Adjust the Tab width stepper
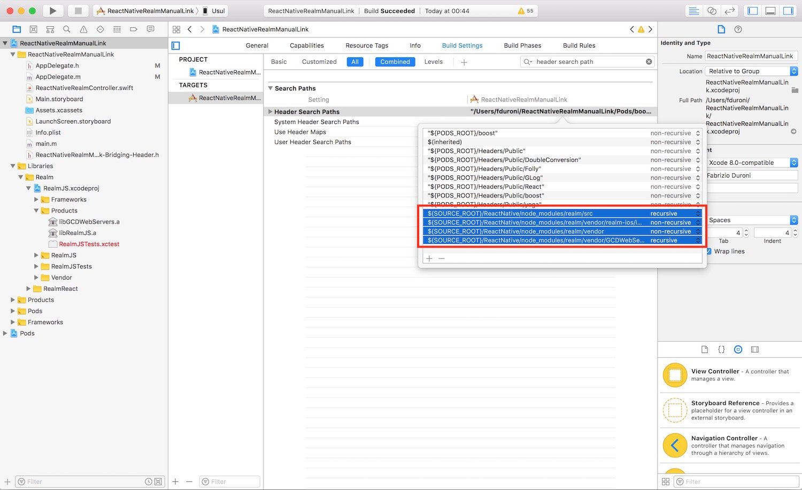Screen dimensions: 802x490 [746, 233]
